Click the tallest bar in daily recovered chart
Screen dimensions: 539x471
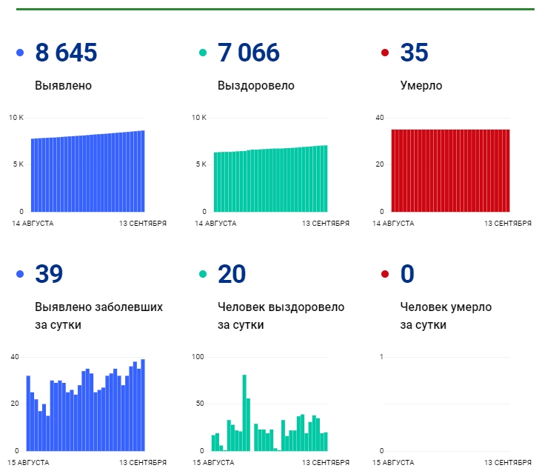pyautogui.click(x=244, y=413)
